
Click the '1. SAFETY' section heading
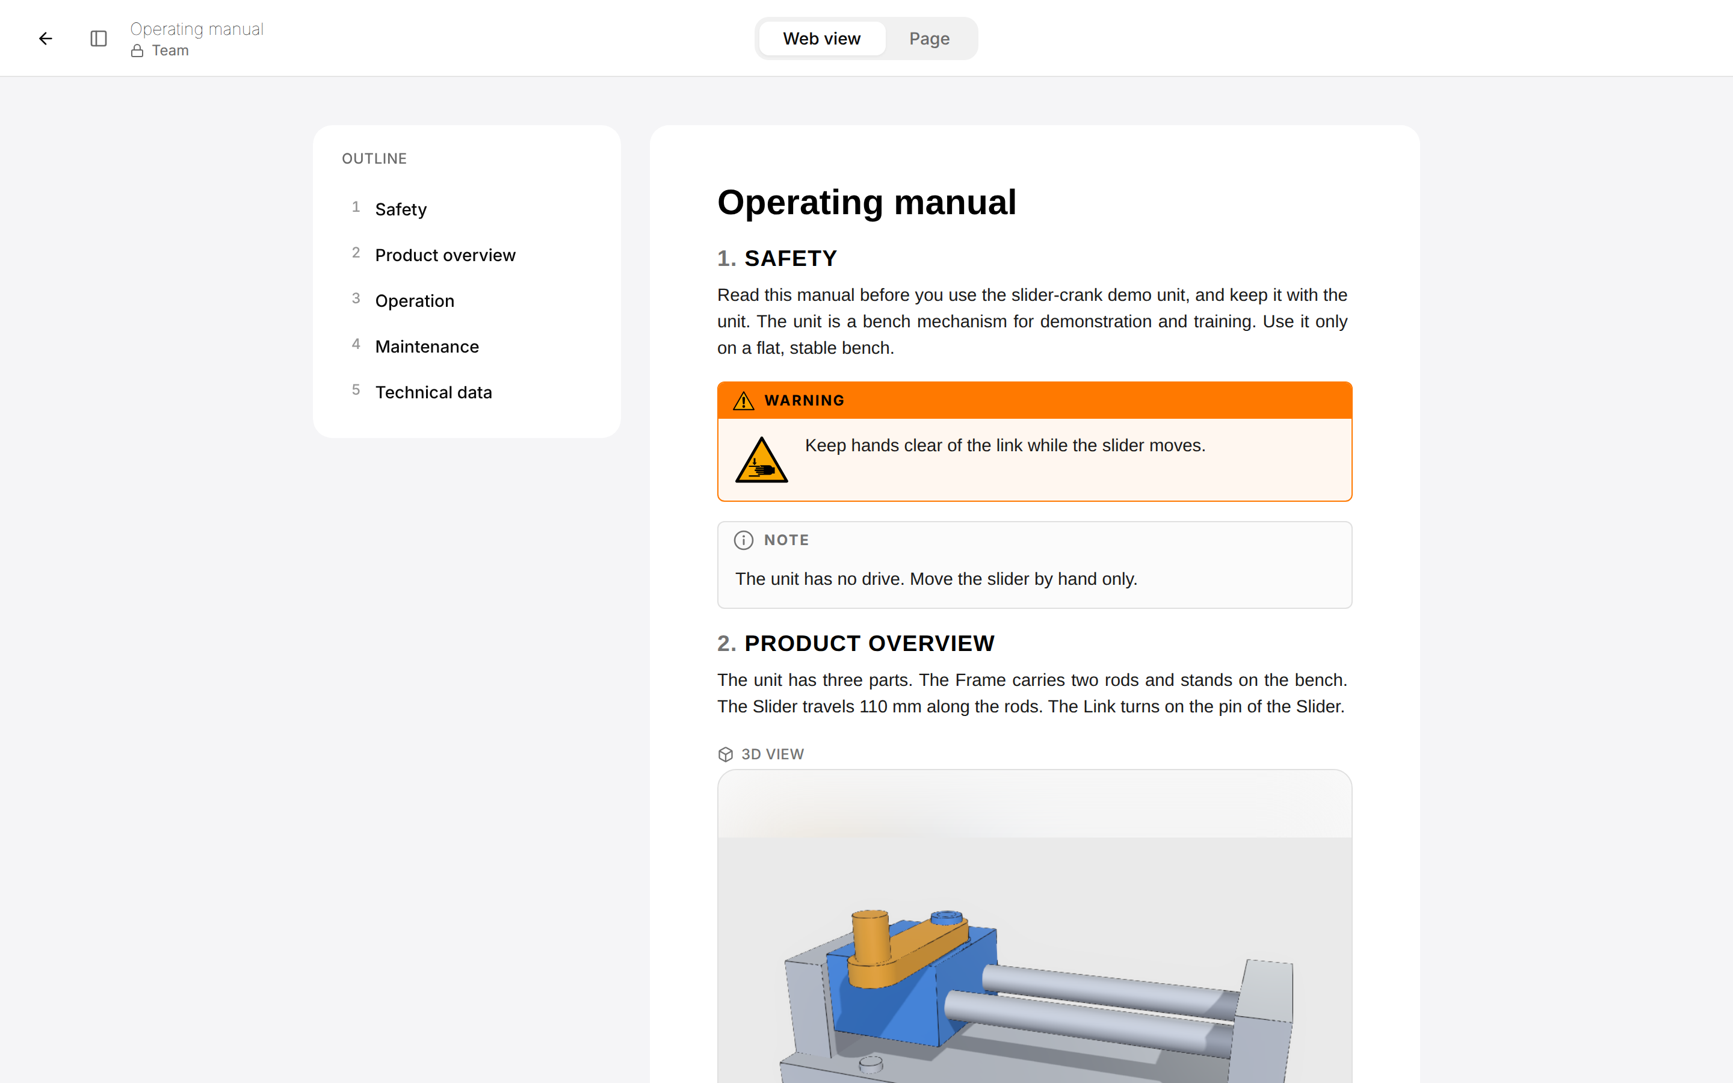[777, 259]
